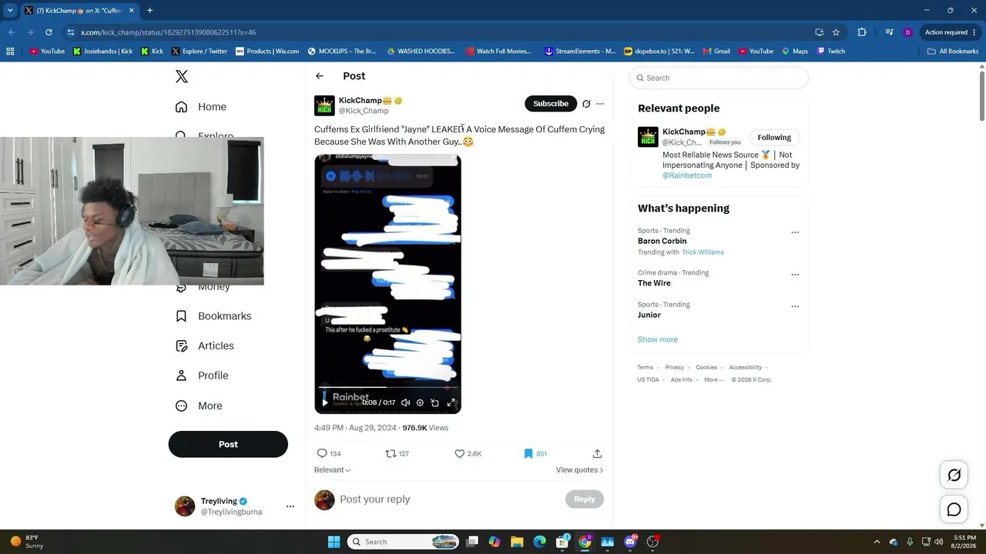The image size is (986, 554).
Task: Open video settings gear icon
Action: pos(420,402)
